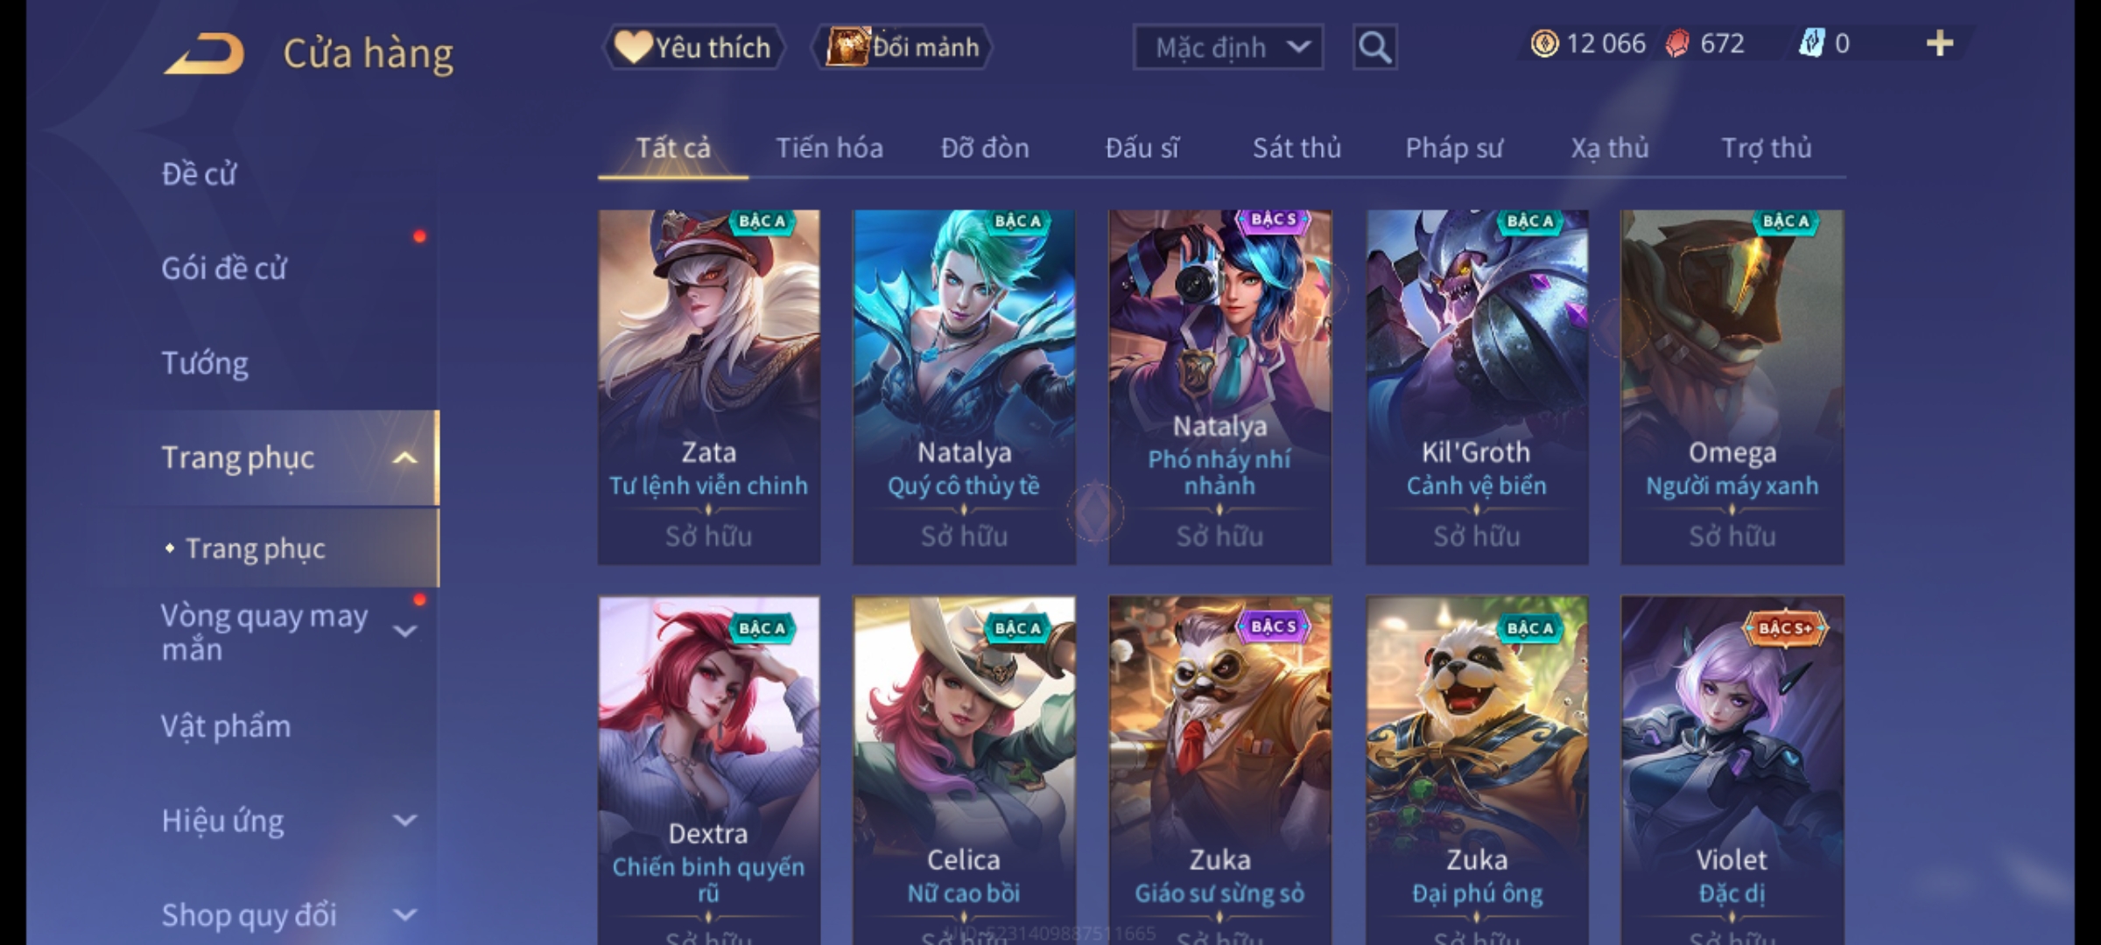Tap the blue voucher currency icon
The width and height of the screenshot is (2101, 945).
tap(1811, 43)
